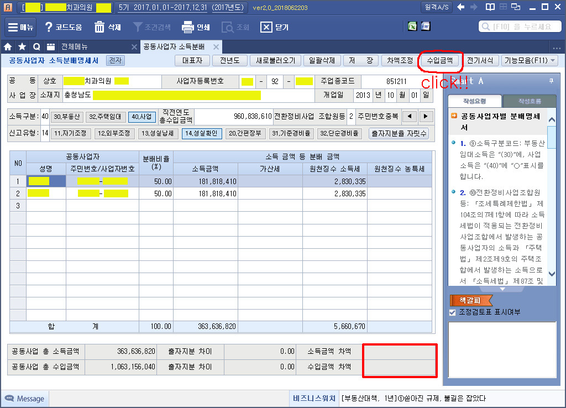Select filing type 20.간편장부
Viewport: 566px width, 408px height.
(x=245, y=134)
